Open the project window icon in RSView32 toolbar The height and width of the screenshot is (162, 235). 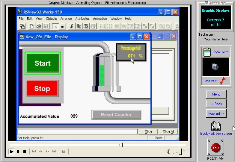(x=22, y=26)
